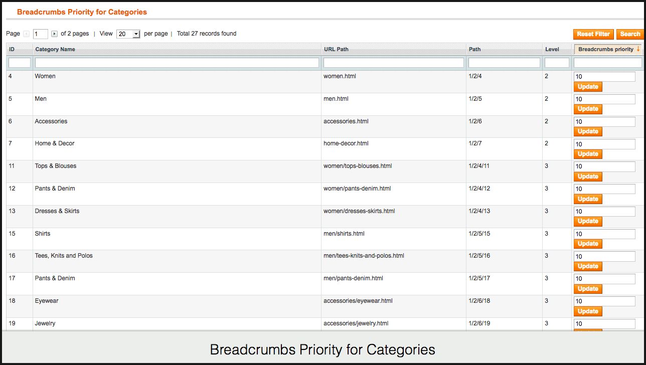This screenshot has height=365, width=646.
Task: Click the Path filter input
Action: point(504,63)
